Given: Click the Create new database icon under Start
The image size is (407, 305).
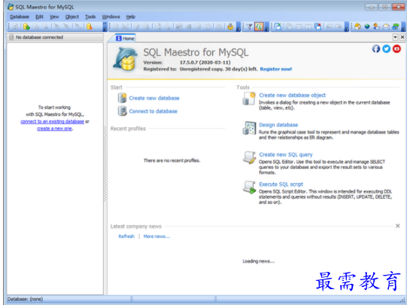Looking at the screenshot, I should pos(122,98).
